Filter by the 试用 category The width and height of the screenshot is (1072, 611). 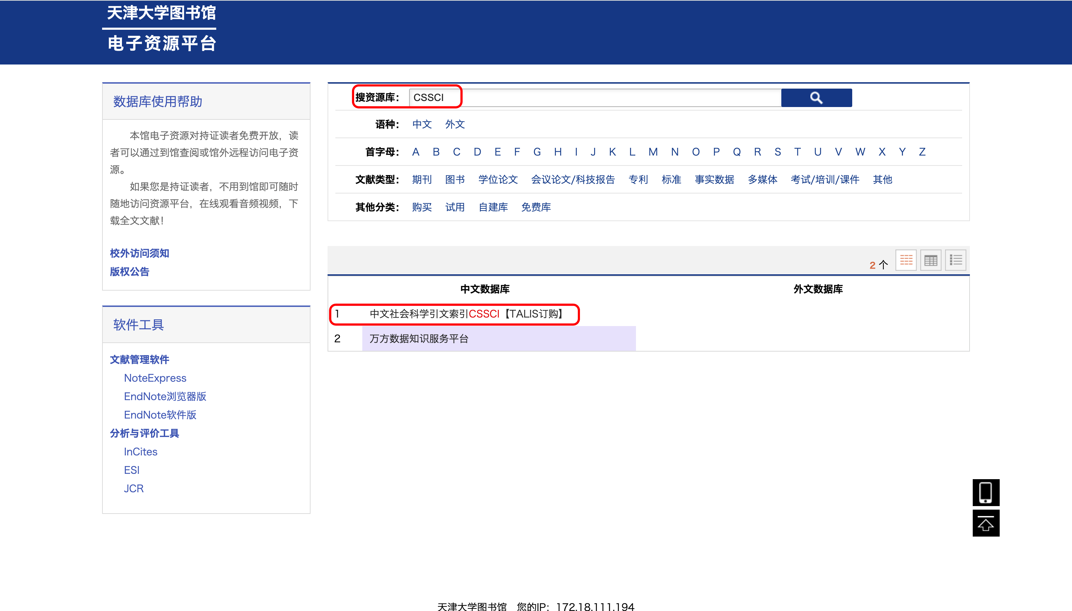point(455,207)
